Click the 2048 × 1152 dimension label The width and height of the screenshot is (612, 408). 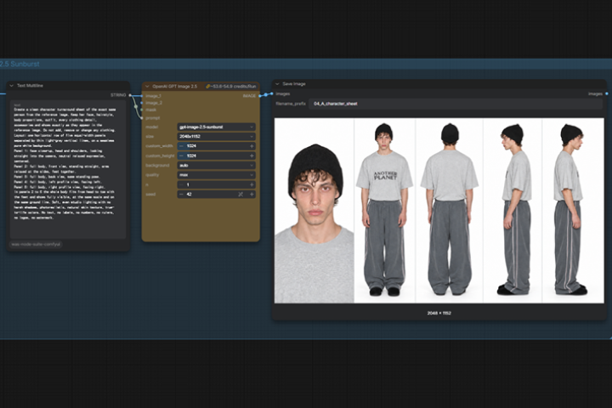[x=439, y=313]
